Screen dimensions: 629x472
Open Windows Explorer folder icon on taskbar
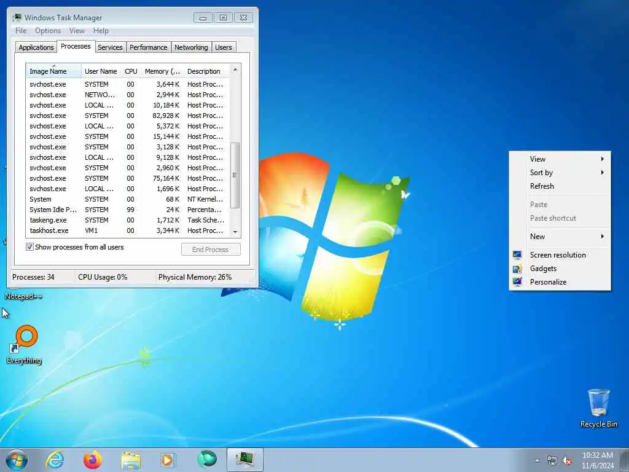point(131,460)
